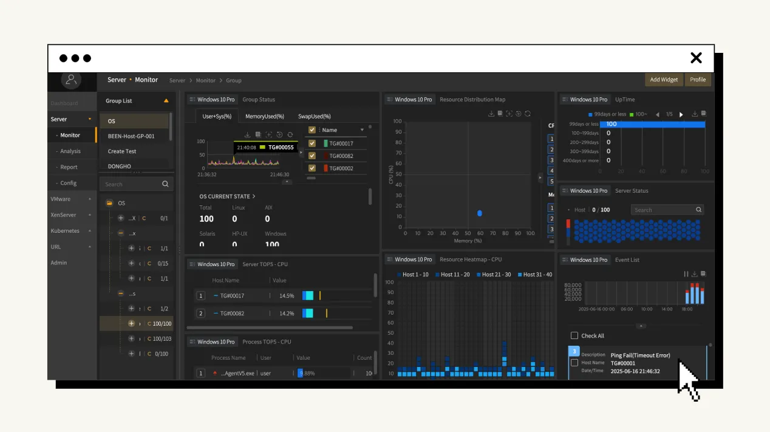Expand the tree node showing 100/103
The image size is (770, 432).
click(x=131, y=338)
